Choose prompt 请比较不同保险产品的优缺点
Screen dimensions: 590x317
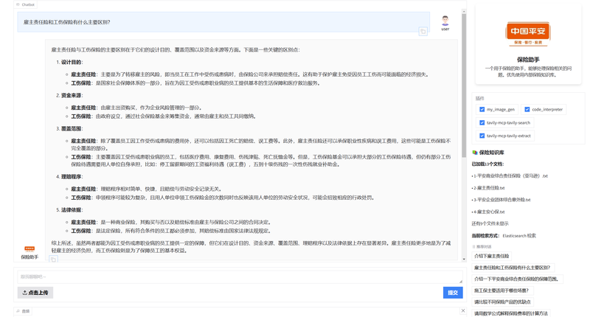502,302
